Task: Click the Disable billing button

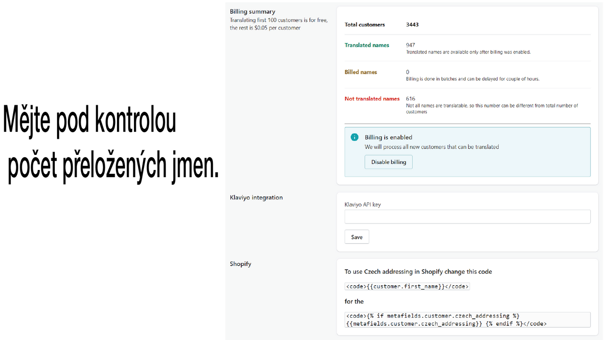Action: [x=388, y=162]
